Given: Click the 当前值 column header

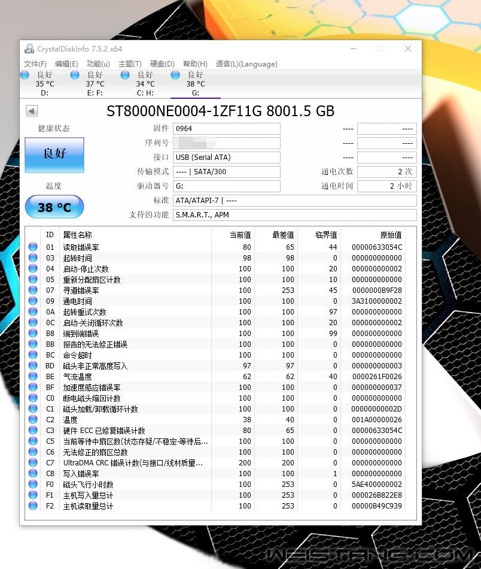Looking at the screenshot, I should pyautogui.click(x=233, y=235).
